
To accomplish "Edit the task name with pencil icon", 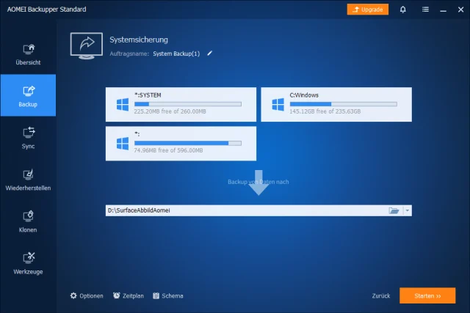I will 209,54.
